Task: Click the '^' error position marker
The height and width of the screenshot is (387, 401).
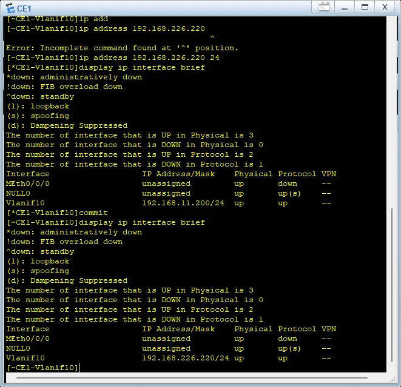Action: tap(212, 38)
